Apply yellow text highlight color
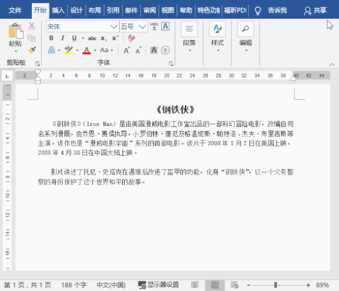 coord(68,50)
